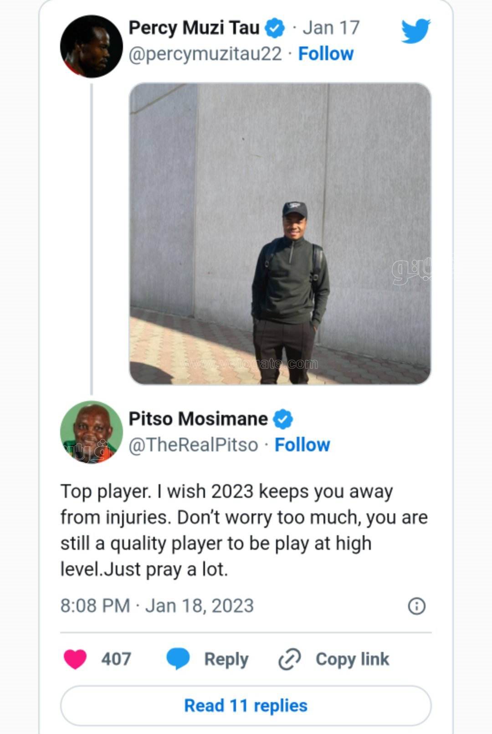Click the Twitter bird logo
Viewport: 492px width, 734px height.
pos(415,31)
